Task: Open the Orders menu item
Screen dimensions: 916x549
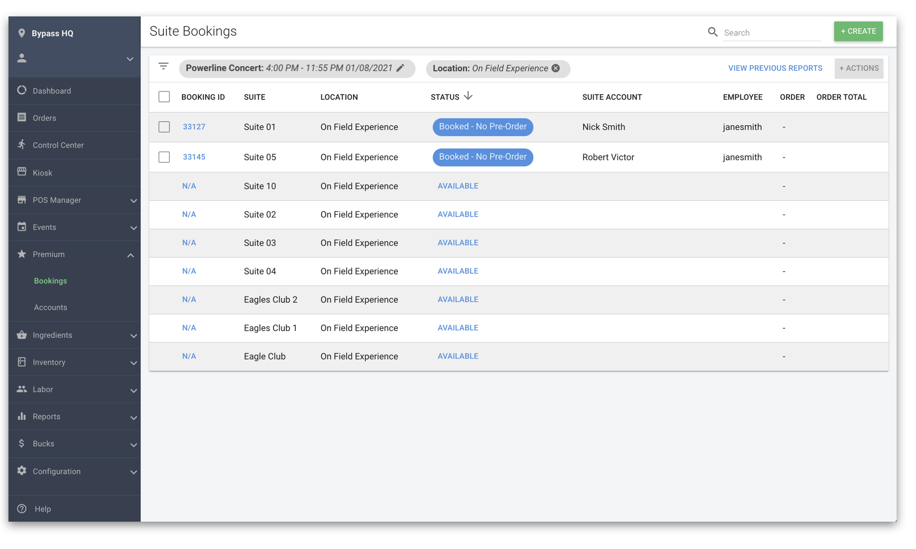Action: [75, 118]
